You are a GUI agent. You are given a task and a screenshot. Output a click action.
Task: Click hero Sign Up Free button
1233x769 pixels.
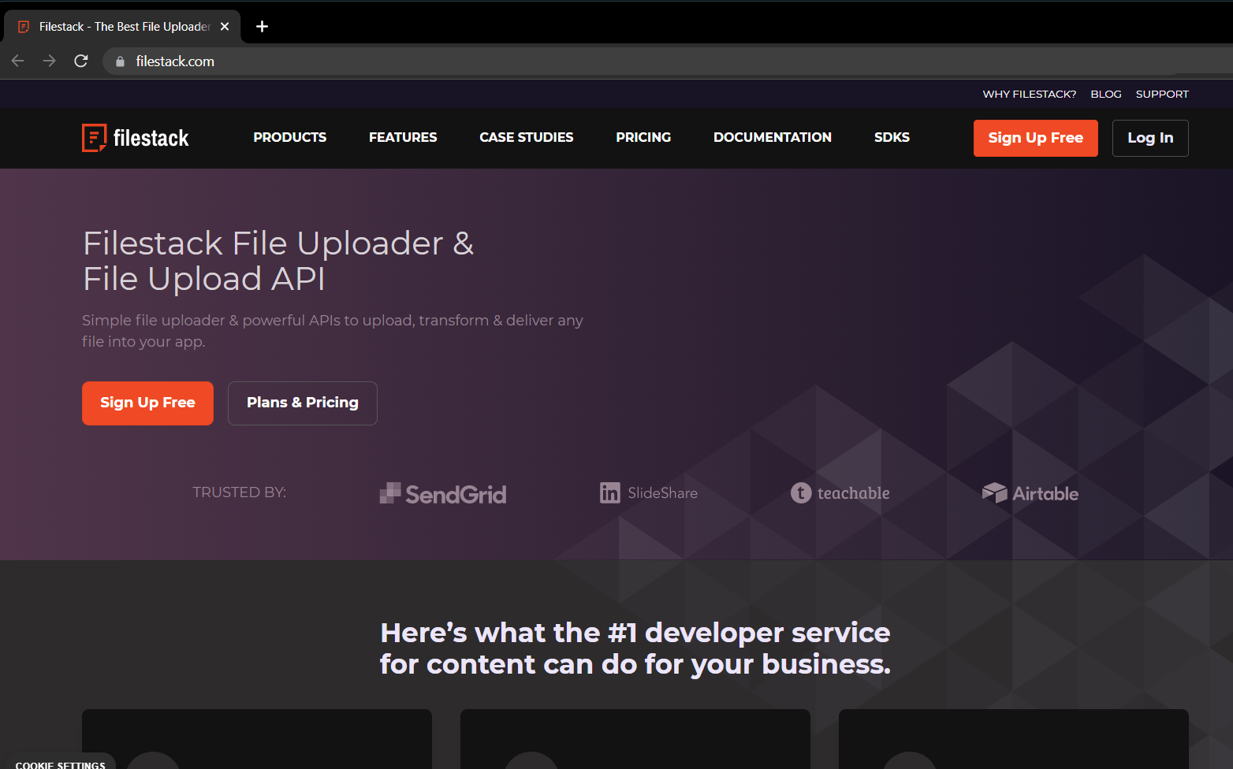[x=147, y=403]
